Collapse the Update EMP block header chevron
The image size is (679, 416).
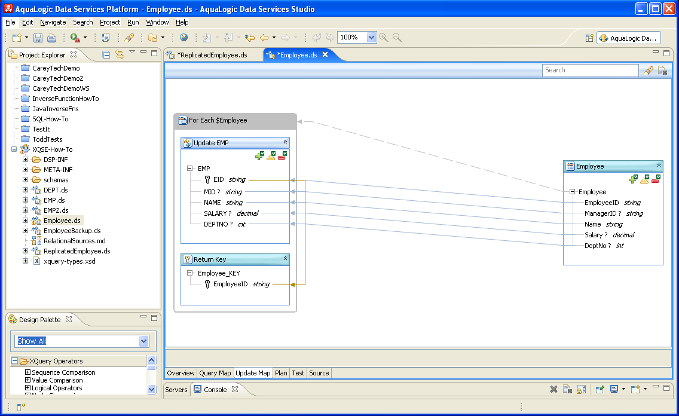(285, 142)
